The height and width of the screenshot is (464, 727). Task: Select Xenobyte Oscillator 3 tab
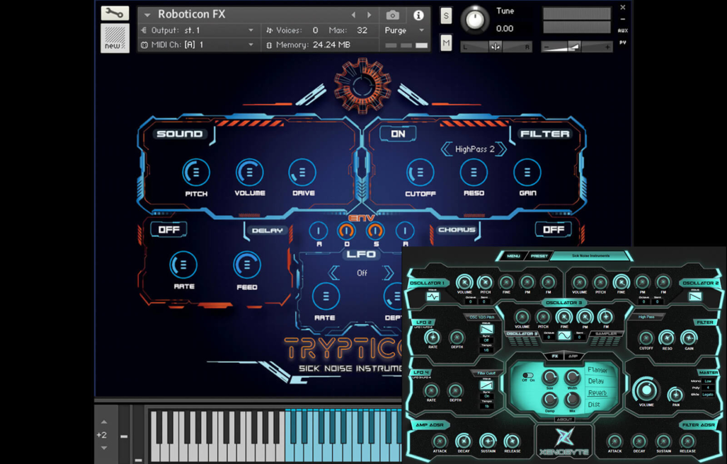click(x=521, y=334)
